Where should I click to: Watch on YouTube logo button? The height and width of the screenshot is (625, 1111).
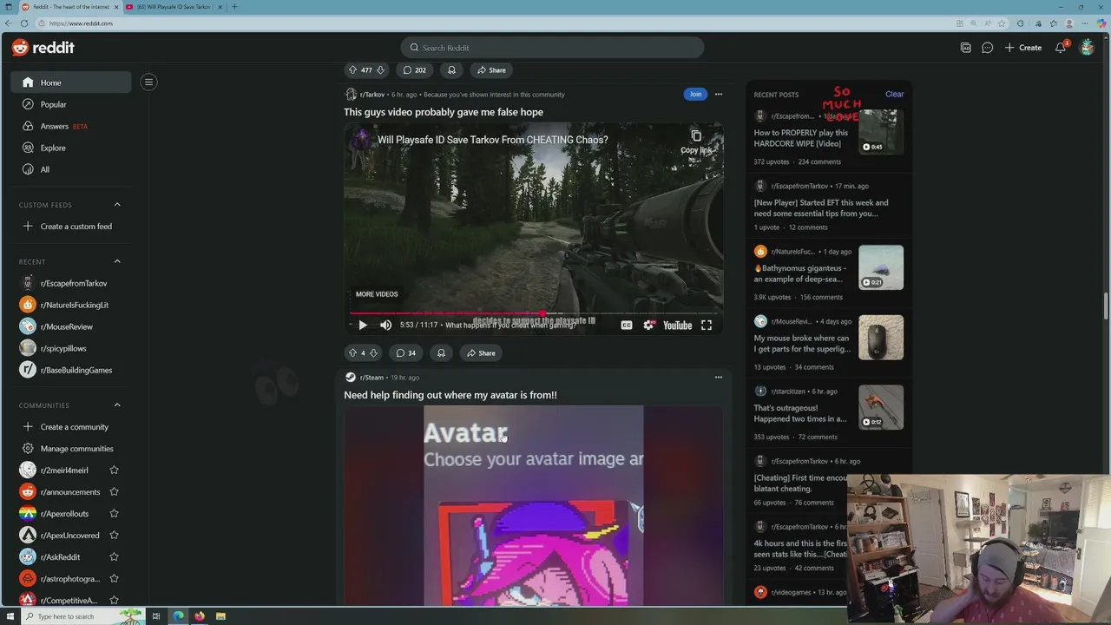tap(677, 326)
